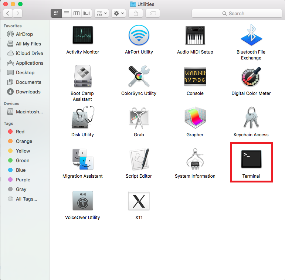Open Activity Monitor app icon
Viewport: 285px width, 280px height.
pos(82,36)
